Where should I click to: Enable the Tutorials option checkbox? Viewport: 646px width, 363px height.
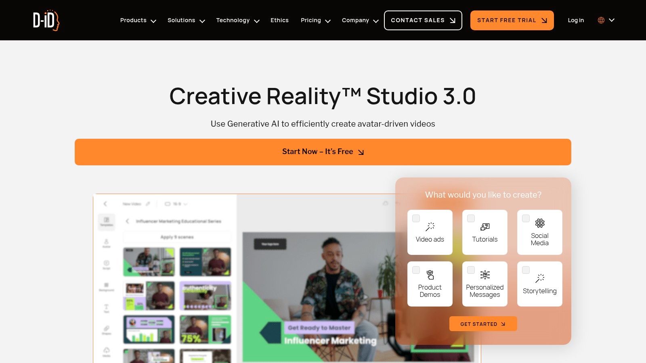[471, 218]
